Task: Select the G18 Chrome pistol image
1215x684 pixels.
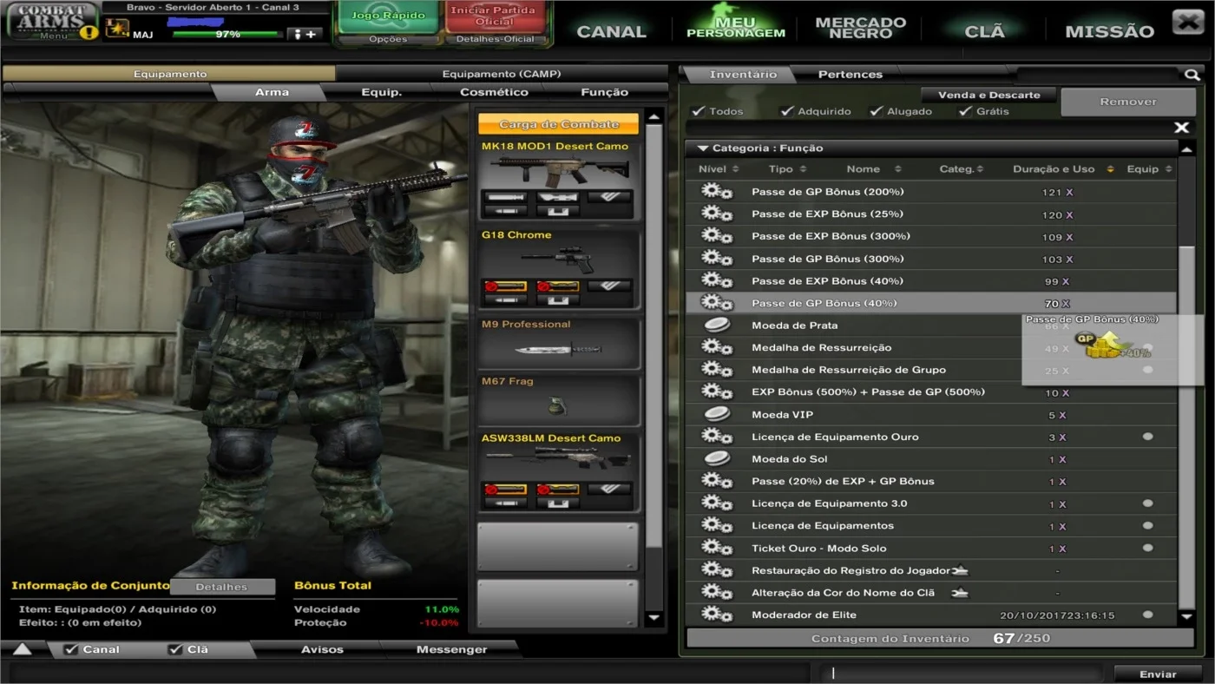Action: [557, 259]
